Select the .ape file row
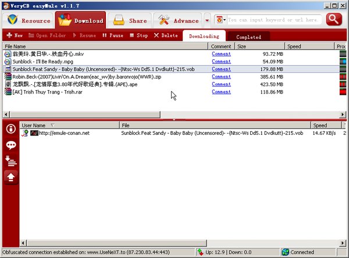349x258 pixels. click(174, 84)
